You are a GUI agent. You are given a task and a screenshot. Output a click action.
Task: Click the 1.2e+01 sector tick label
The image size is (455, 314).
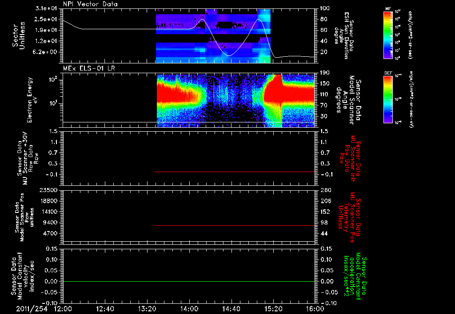46,41
